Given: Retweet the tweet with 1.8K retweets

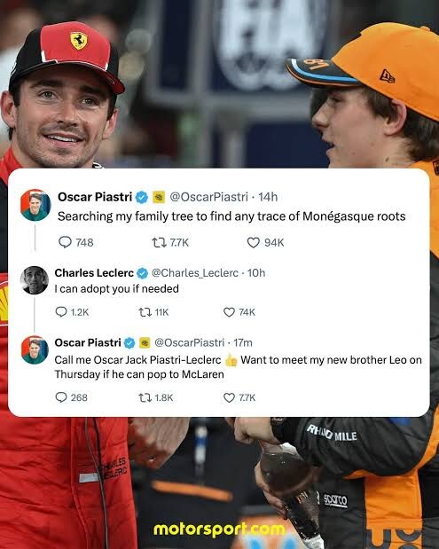Looking at the screenshot, I should 145,397.
